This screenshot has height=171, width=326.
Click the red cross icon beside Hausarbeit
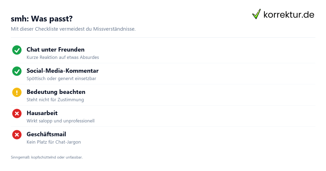click(17, 113)
